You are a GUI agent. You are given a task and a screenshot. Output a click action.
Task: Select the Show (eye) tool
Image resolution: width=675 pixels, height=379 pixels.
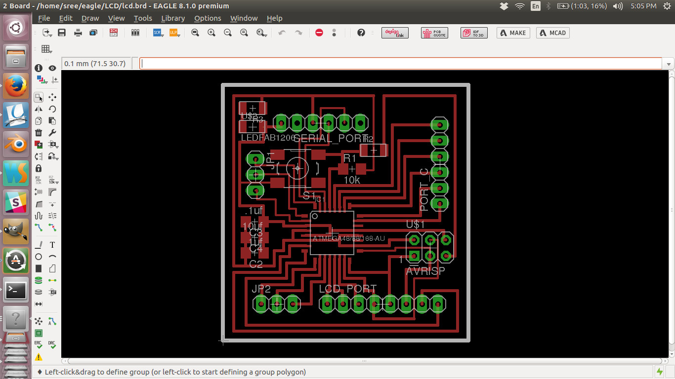(52, 68)
